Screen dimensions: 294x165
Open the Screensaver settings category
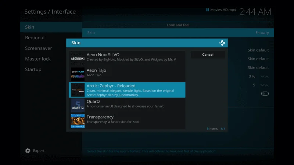pos(51,48)
